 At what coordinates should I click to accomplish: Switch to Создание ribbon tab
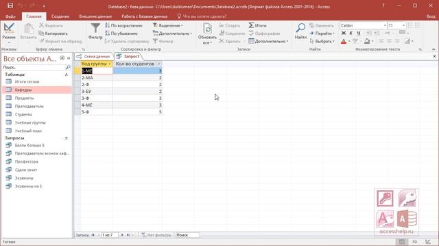click(60, 16)
